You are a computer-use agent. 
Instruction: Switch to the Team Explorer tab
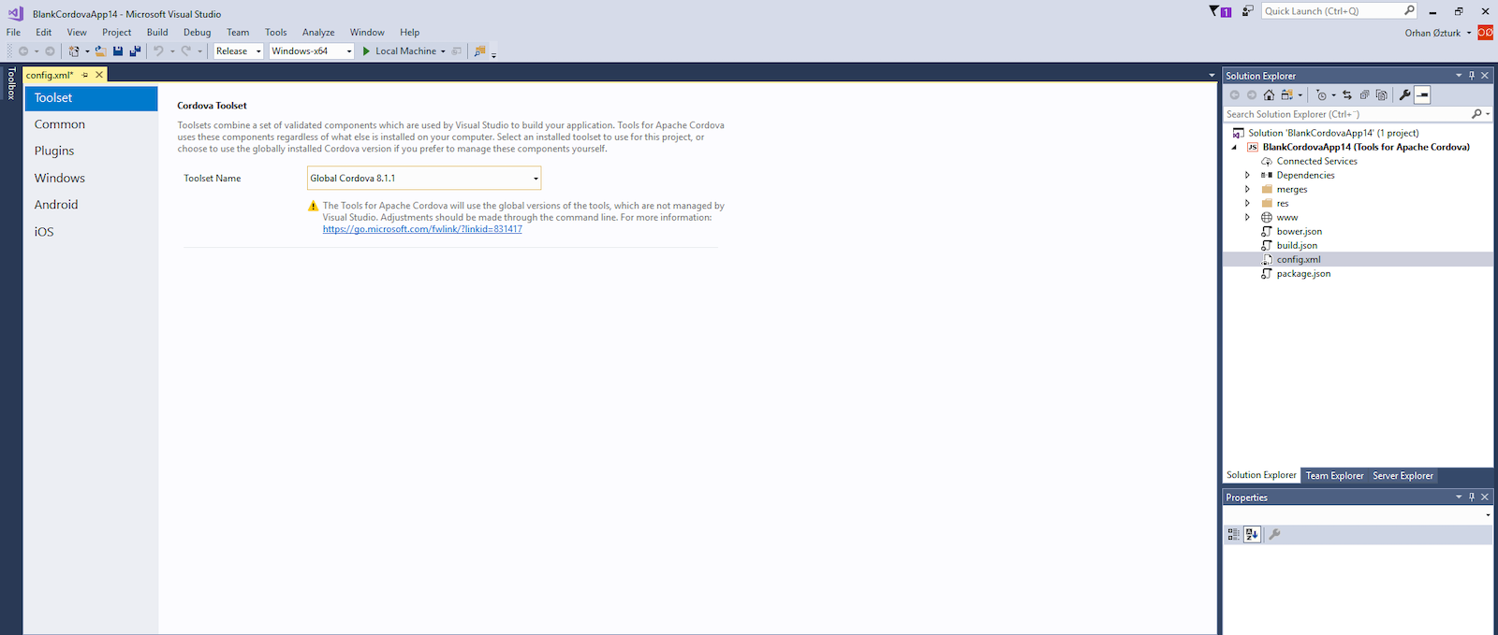(x=1334, y=476)
